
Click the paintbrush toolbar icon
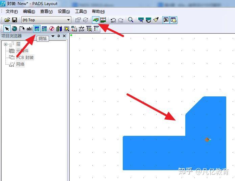[x=156, y=20]
